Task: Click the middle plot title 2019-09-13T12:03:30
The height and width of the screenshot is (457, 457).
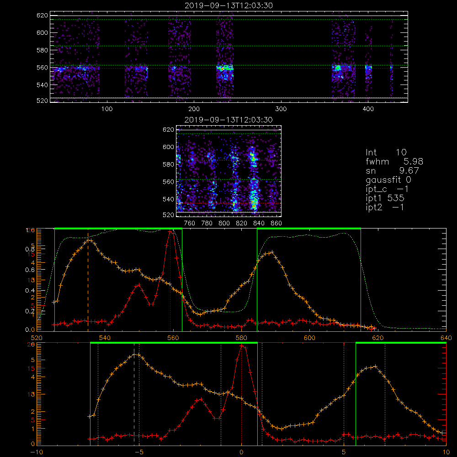Action: (228, 120)
